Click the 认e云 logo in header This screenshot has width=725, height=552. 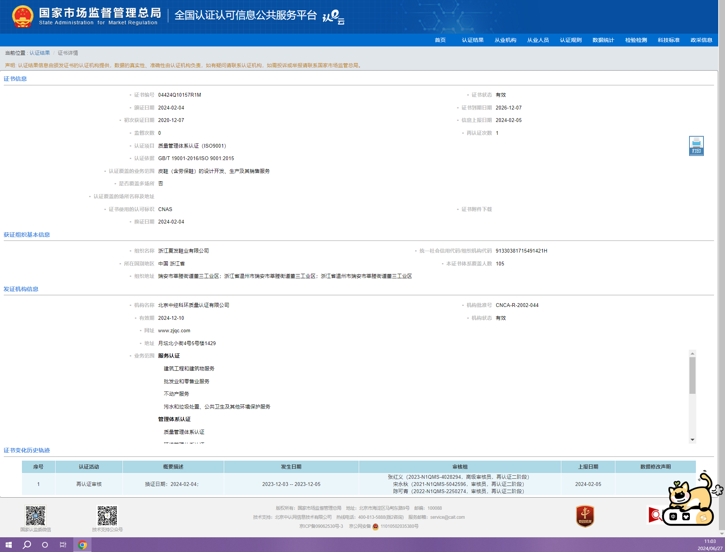333,17
